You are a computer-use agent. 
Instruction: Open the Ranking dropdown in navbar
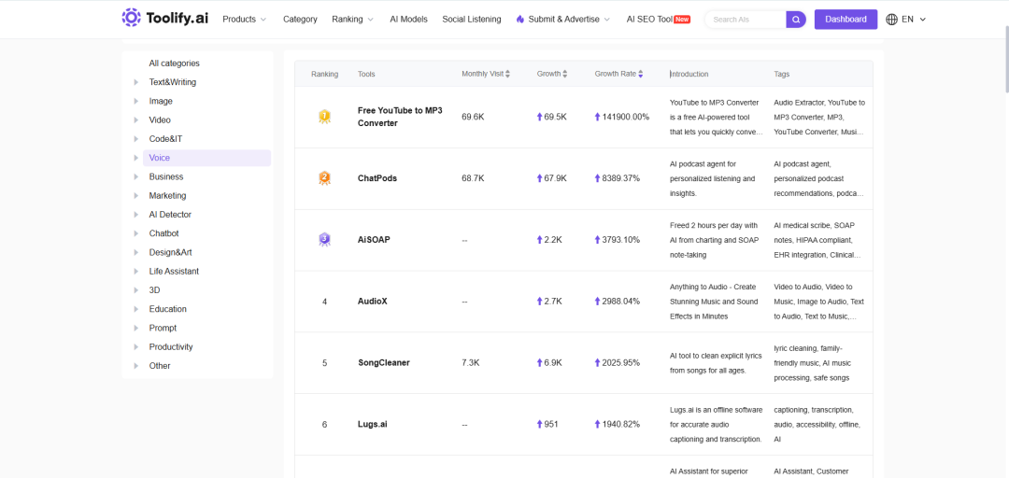352,20
